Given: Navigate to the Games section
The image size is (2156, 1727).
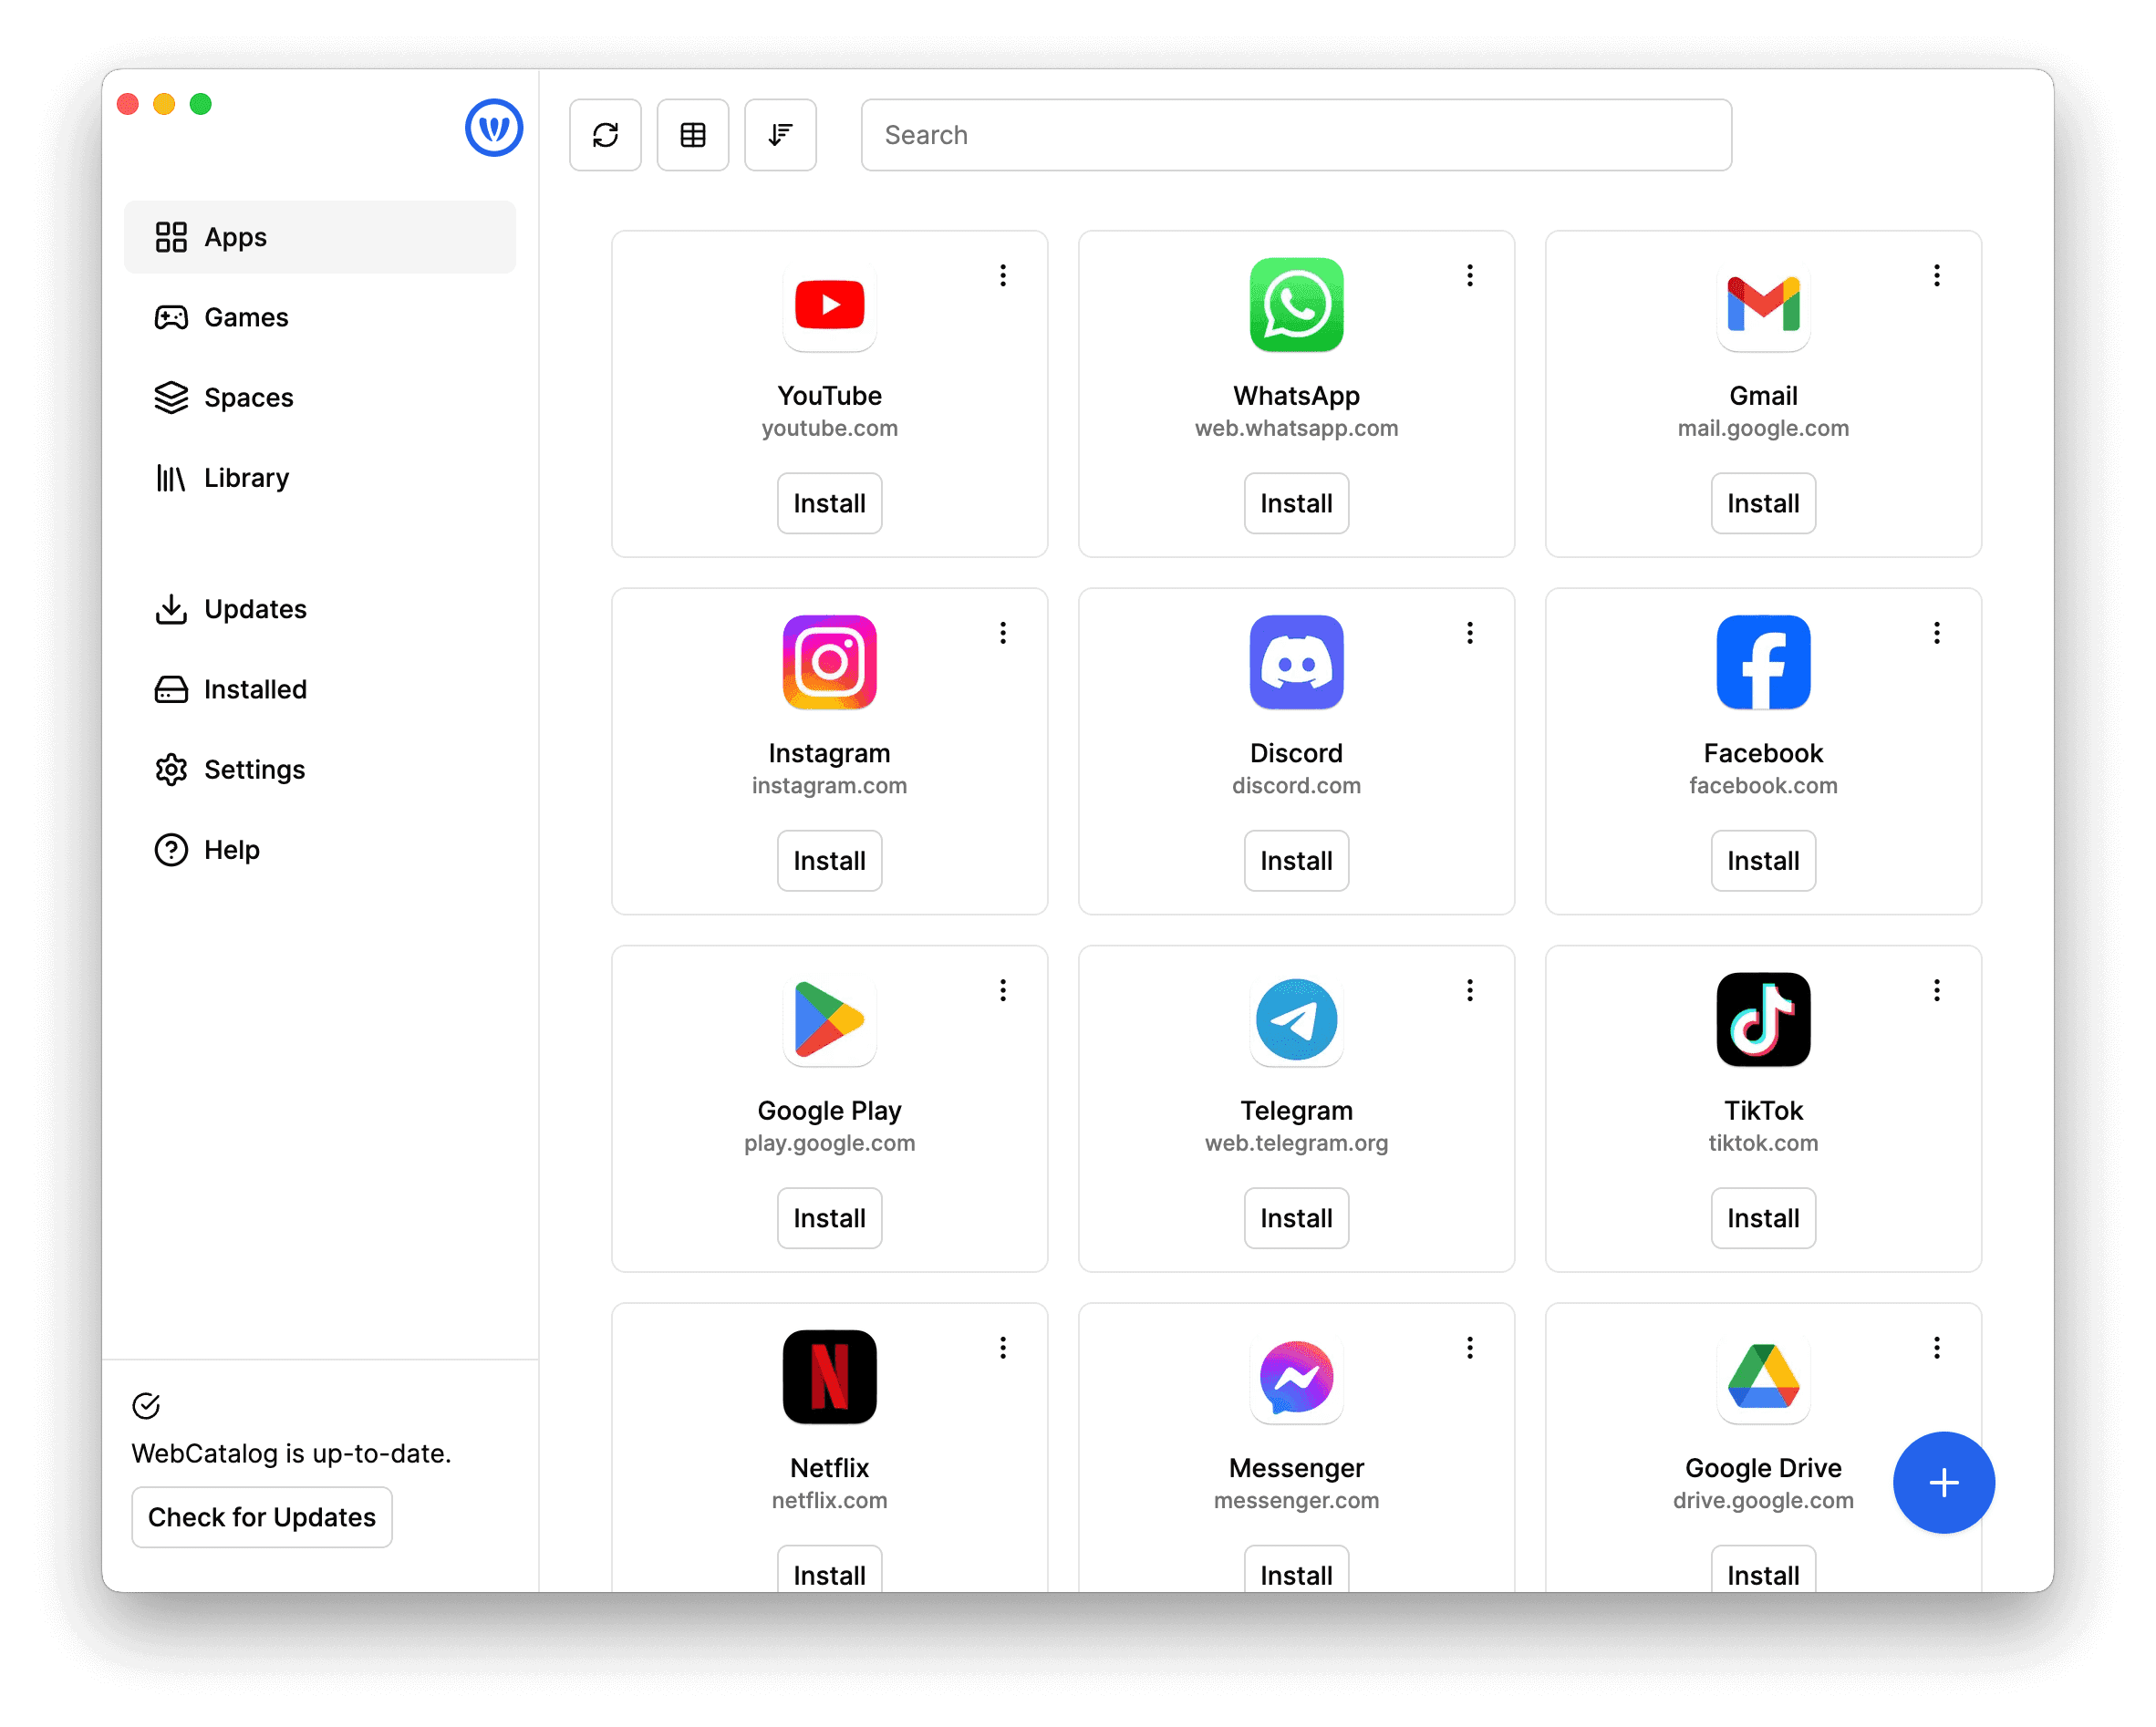Looking at the screenshot, I should point(245,315).
